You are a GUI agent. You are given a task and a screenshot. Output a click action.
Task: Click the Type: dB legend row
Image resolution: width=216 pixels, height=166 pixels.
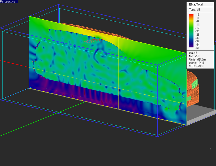point(194,10)
